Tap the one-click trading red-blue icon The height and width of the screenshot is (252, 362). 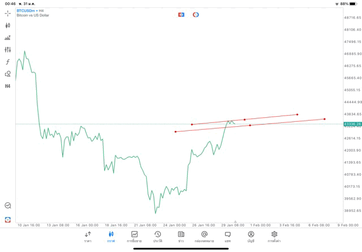tap(181, 14)
